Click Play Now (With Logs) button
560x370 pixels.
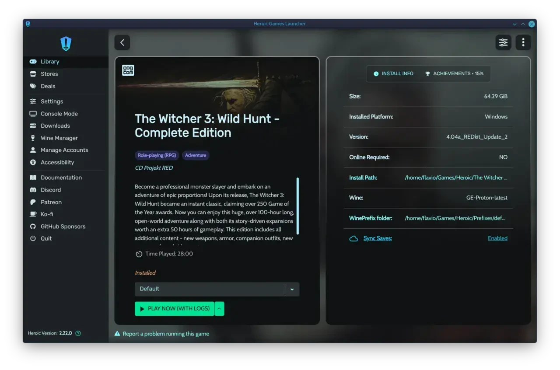(x=175, y=309)
